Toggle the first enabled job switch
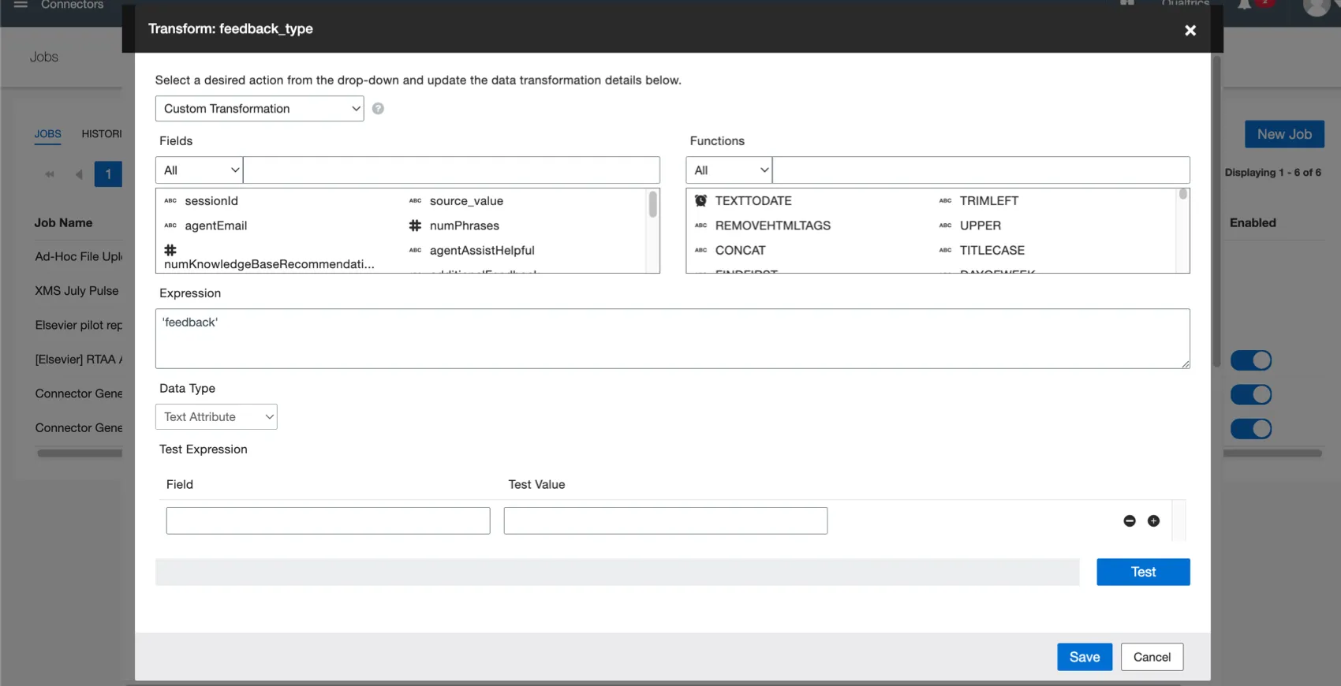The height and width of the screenshot is (686, 1341). coord(1250,360)
